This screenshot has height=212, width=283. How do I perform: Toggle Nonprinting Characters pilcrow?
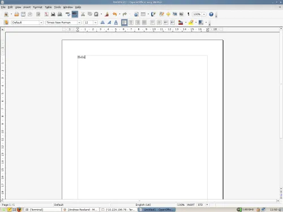(188, 14)
